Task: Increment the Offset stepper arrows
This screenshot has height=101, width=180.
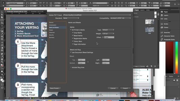Action: click(x=103, y=37)
